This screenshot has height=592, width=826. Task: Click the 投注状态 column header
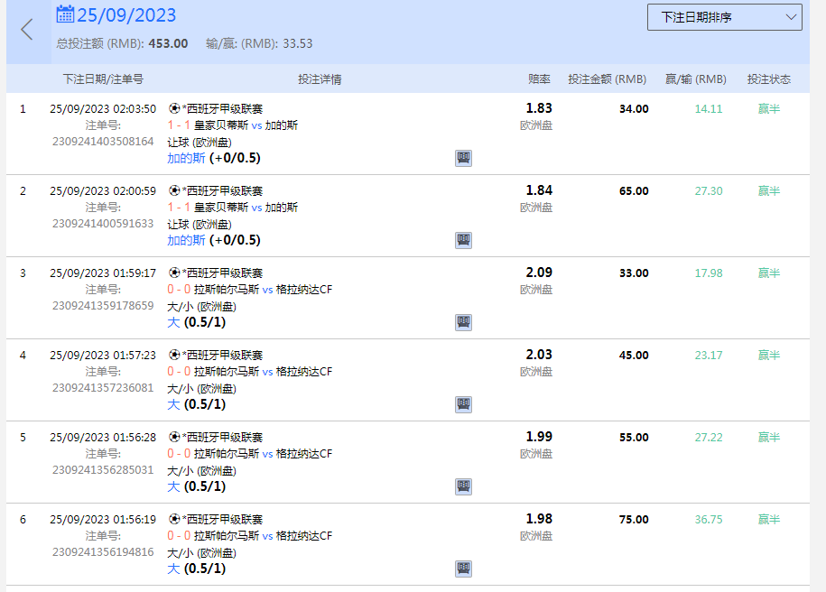pos(768,79)
